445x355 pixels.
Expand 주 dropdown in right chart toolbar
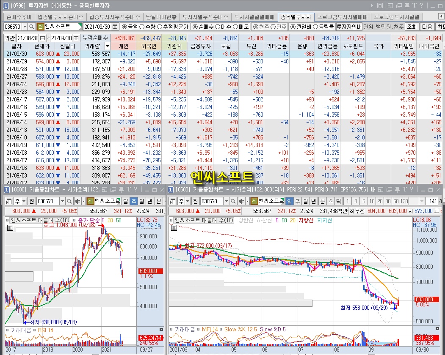188,201
